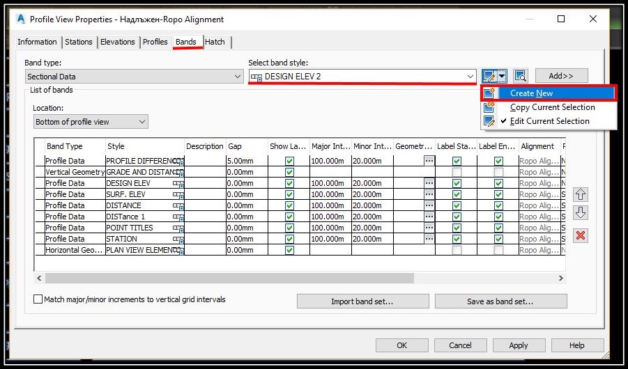Select the Band Type column header
The width and height of the screenshot is (628, 369).
(75, 146)
